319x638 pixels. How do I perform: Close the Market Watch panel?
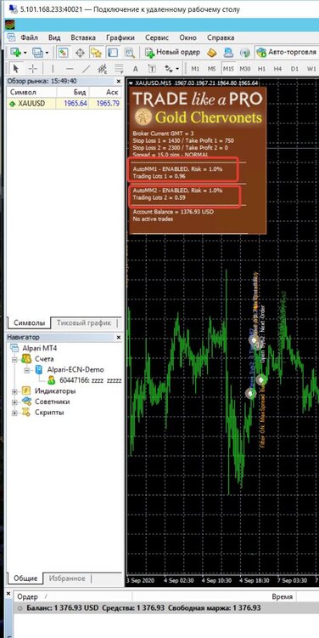[x=119, y=81]
